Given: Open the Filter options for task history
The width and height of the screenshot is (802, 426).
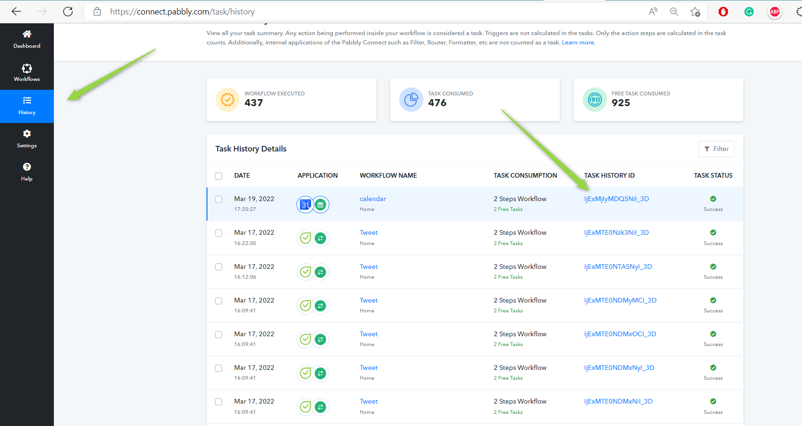Looking at the screenshot, I should [x=716, y=149].
